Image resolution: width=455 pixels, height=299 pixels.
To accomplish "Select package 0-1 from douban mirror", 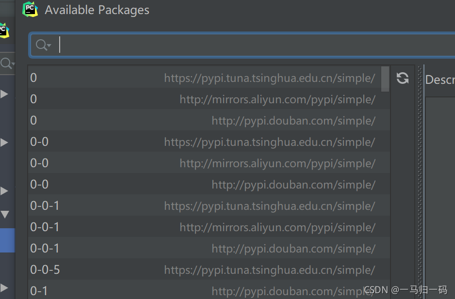I will (x=209, y=290).
